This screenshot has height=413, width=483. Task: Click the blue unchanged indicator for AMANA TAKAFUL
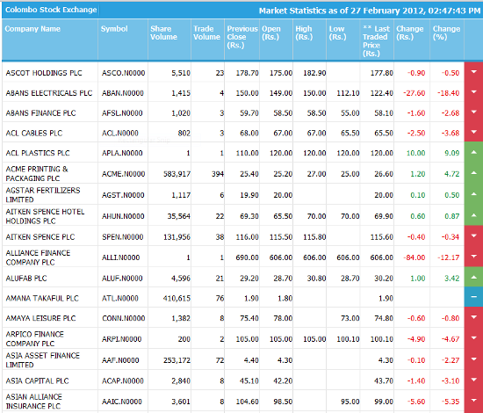(473, 297)
